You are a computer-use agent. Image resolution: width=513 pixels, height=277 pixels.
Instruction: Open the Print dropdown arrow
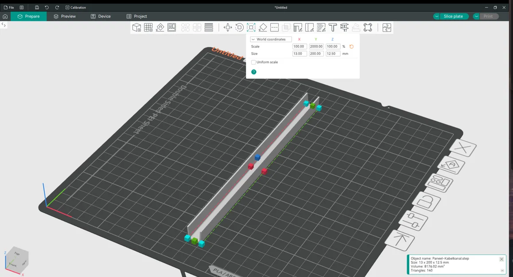[476, 16]
